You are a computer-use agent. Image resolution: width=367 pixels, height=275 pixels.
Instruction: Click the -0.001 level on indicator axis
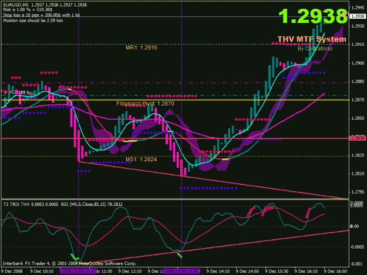tap(356, 264)
